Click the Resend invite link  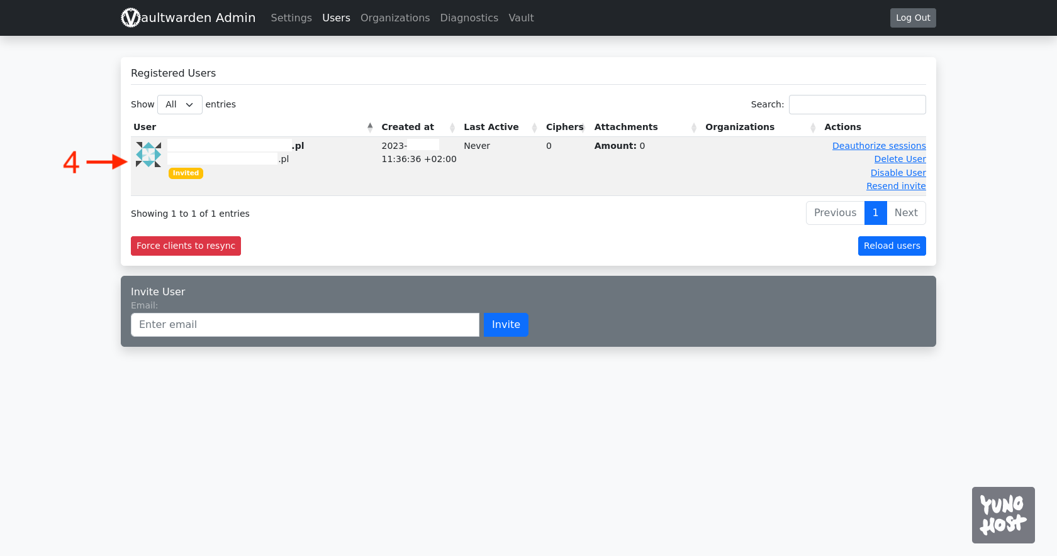click(896, 186)
